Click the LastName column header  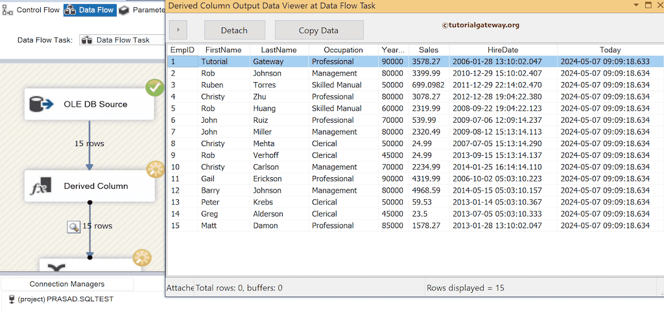coord(279,50)
